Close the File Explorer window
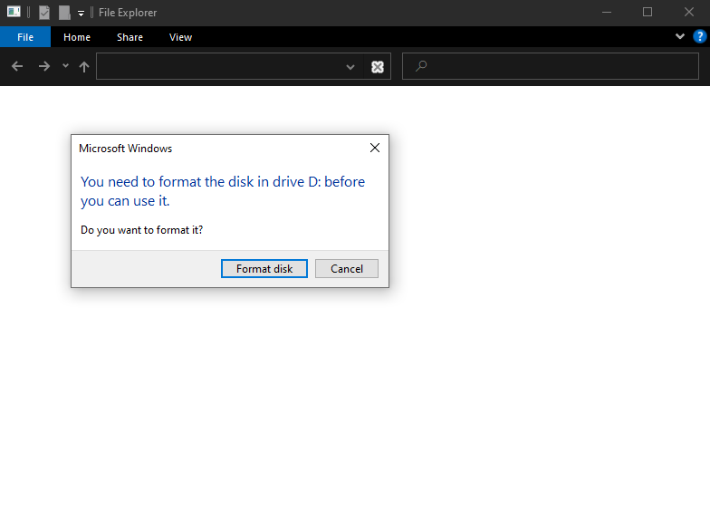 688,13
